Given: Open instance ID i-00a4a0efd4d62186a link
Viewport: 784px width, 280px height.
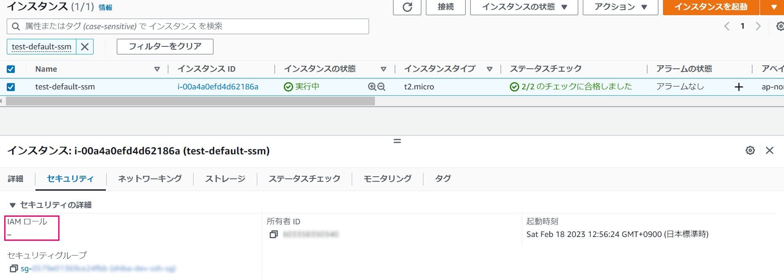Looking at the screenshot, I should pyautogui.click(x=218, y=87).
